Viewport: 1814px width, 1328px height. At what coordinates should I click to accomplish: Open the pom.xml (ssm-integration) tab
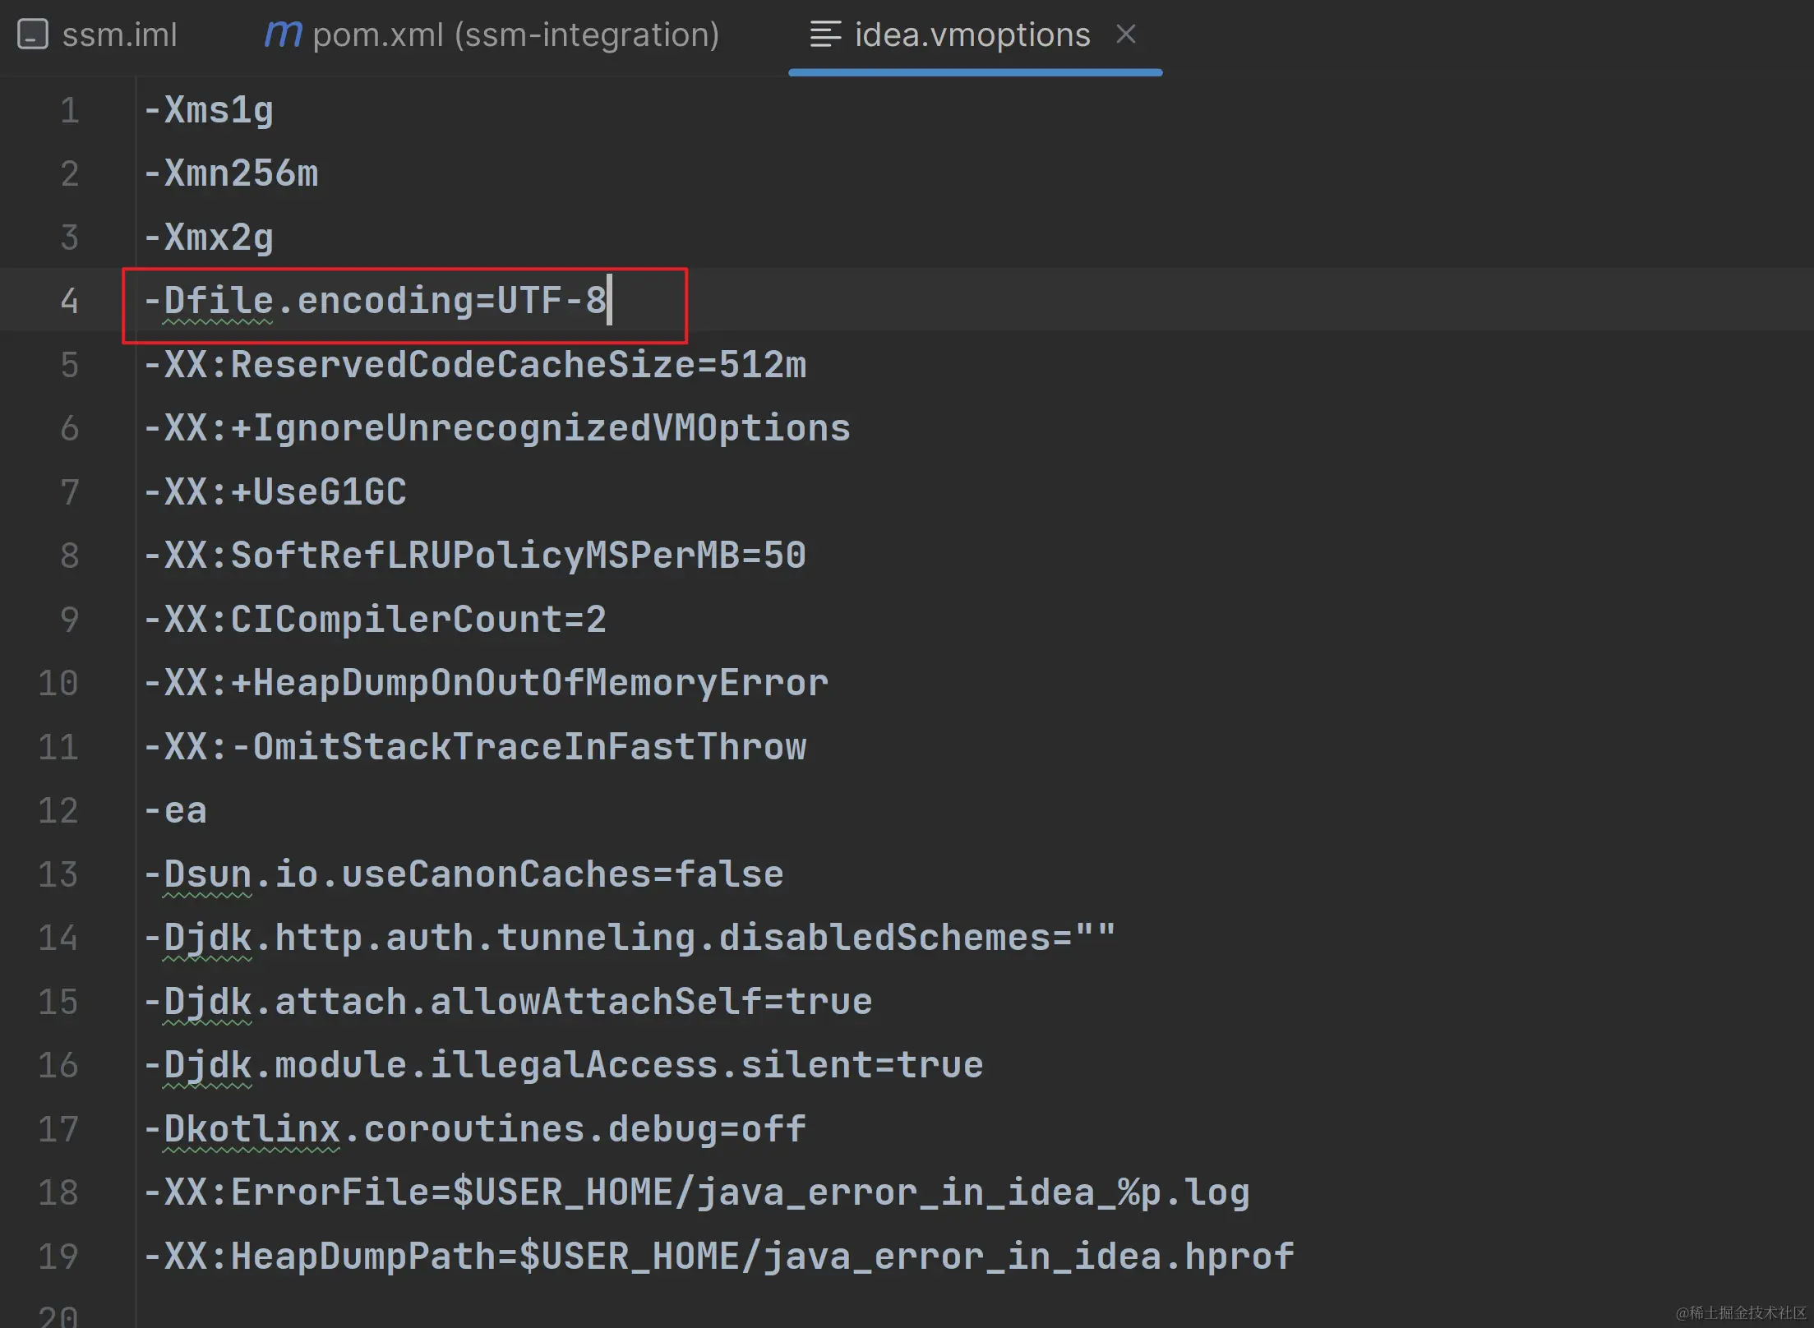(x=515, y=35)
